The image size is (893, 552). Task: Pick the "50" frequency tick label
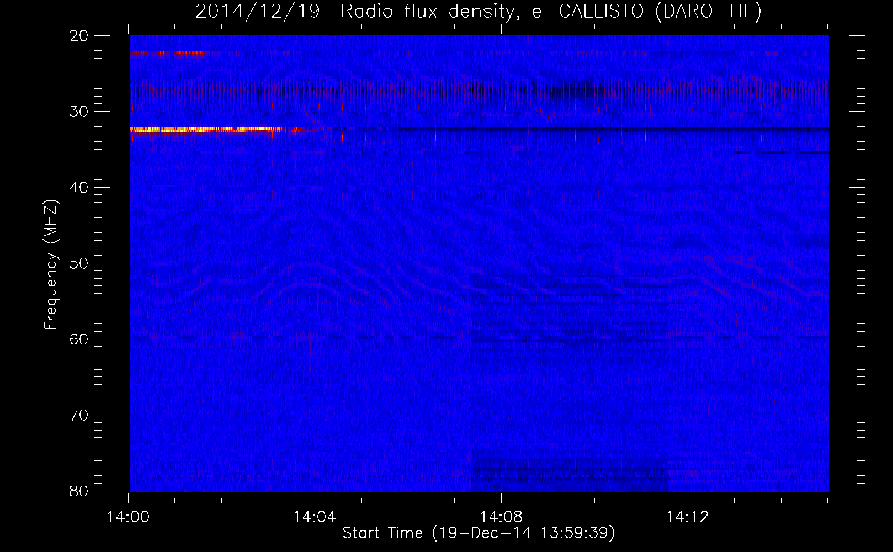pos(79,263)
